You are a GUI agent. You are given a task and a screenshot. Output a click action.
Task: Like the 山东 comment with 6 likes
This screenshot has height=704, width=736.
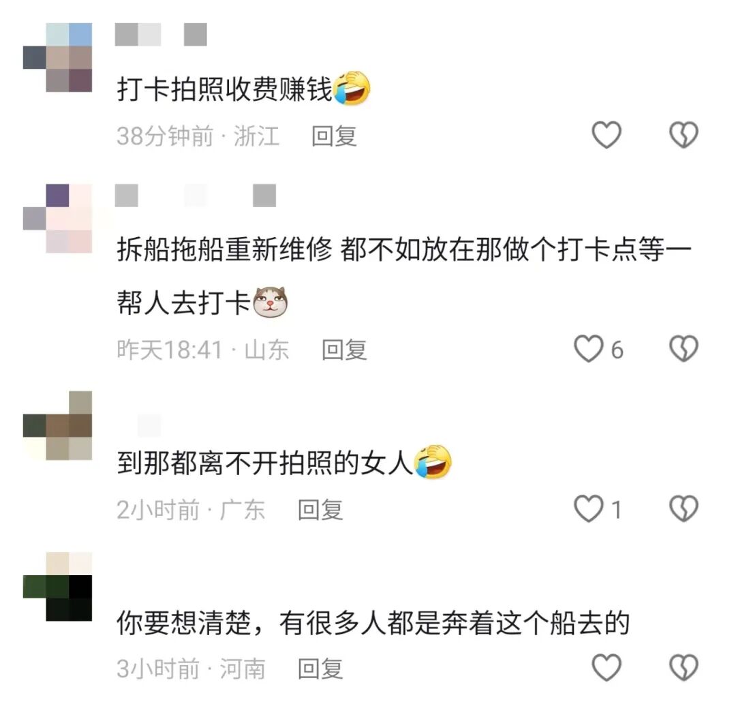(589, 349)
